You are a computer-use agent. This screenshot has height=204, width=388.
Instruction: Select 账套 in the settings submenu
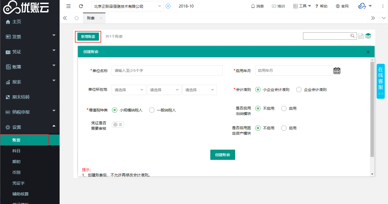coord(30,140)
